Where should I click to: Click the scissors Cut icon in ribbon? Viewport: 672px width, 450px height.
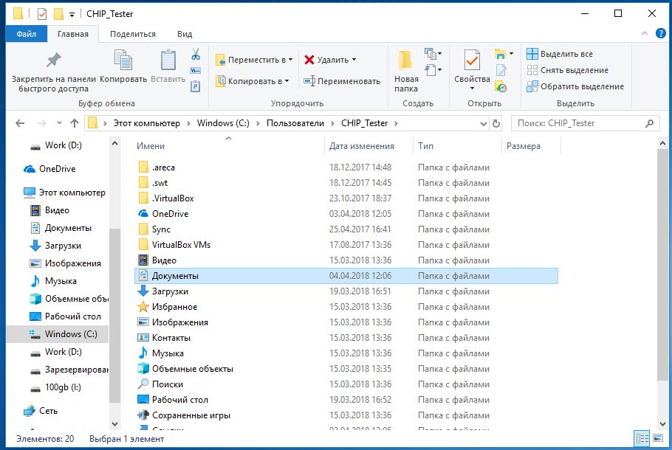(x=196, y=55)
